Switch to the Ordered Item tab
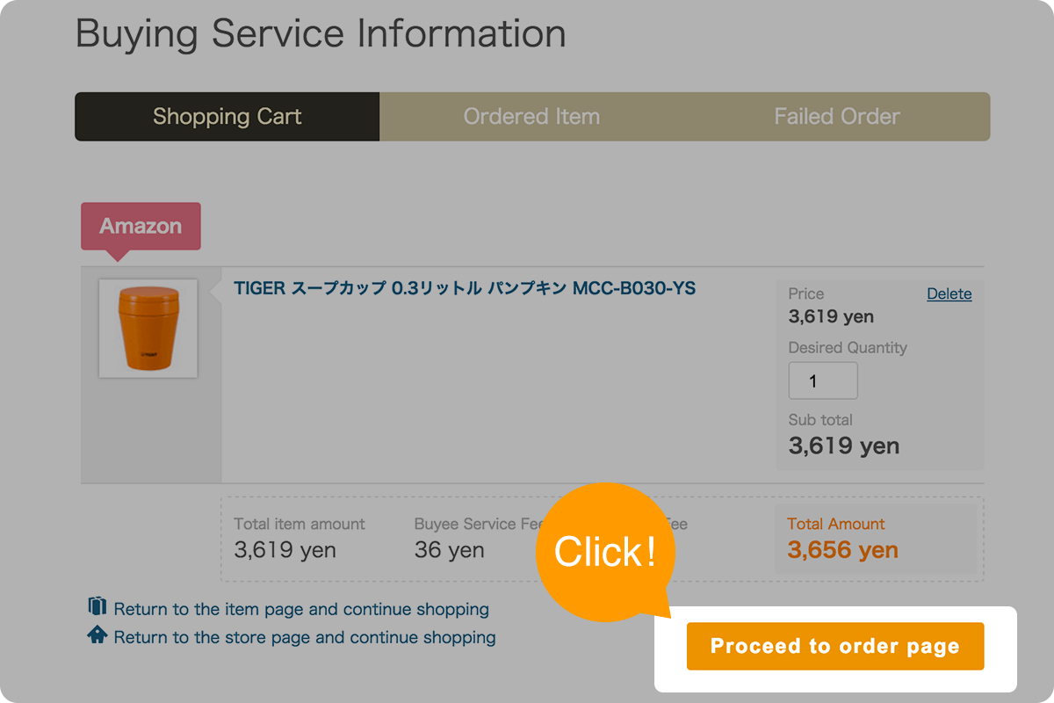Viewport: 1054px width, 703px height. point(531,116)
